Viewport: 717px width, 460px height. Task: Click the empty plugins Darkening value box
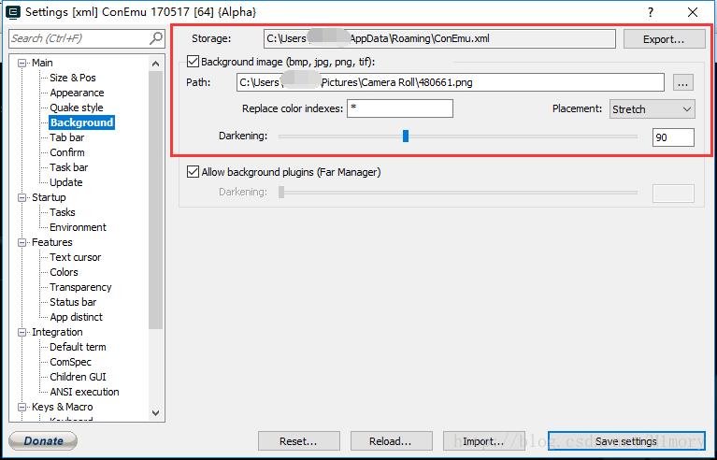673,194
